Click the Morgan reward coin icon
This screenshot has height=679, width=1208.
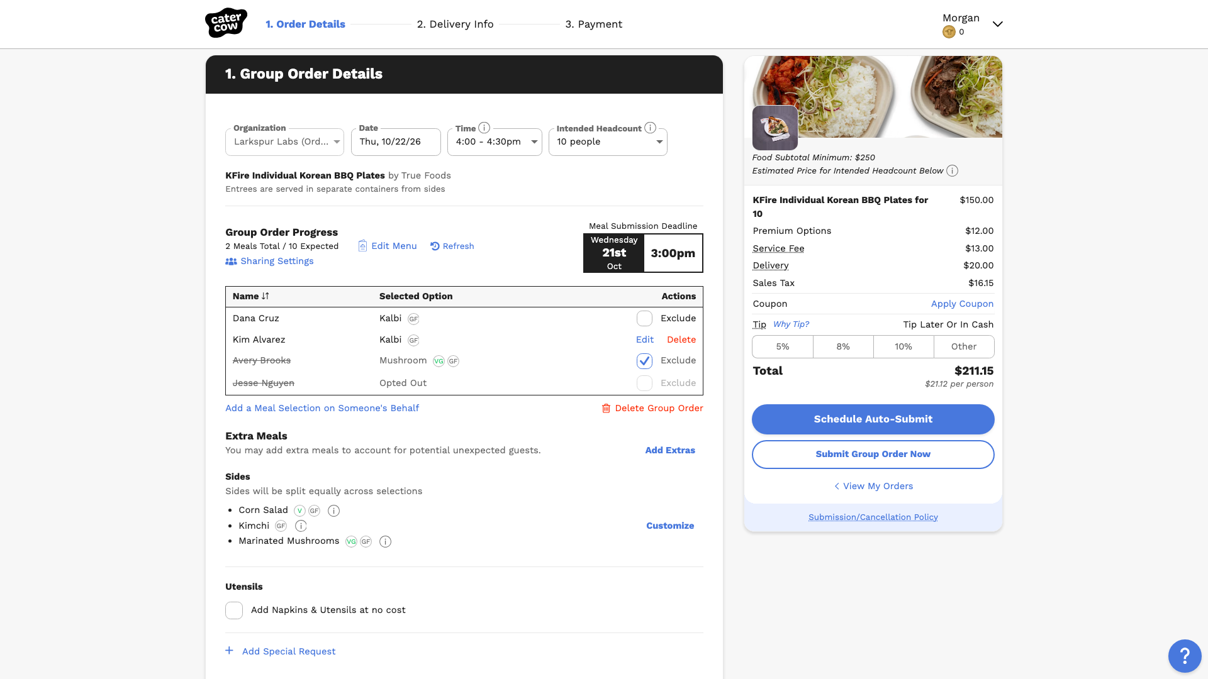pyautogui.click(x=949, y=32)
